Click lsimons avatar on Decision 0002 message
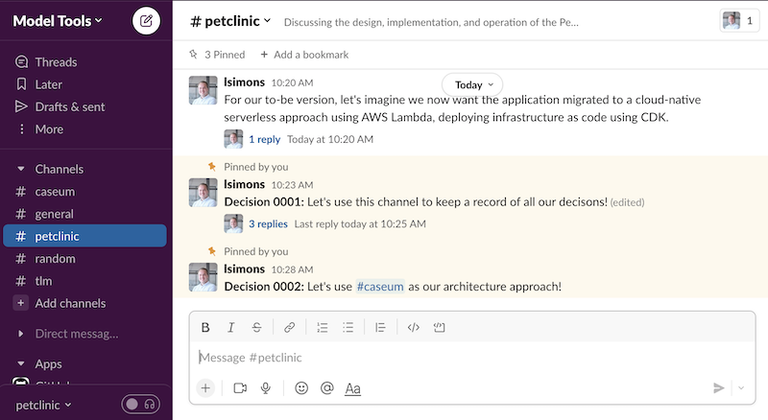768x420 pixels. (203, 277)
